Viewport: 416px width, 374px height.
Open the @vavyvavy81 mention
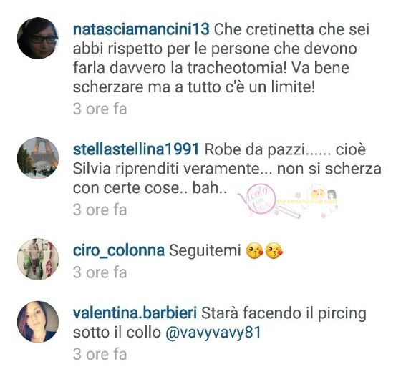[213, 333]
